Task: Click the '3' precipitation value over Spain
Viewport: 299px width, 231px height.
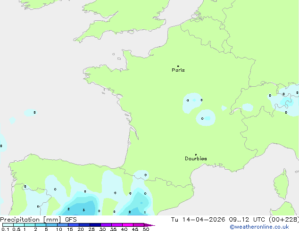Action: pyautogui.click(x=84, y=210)
